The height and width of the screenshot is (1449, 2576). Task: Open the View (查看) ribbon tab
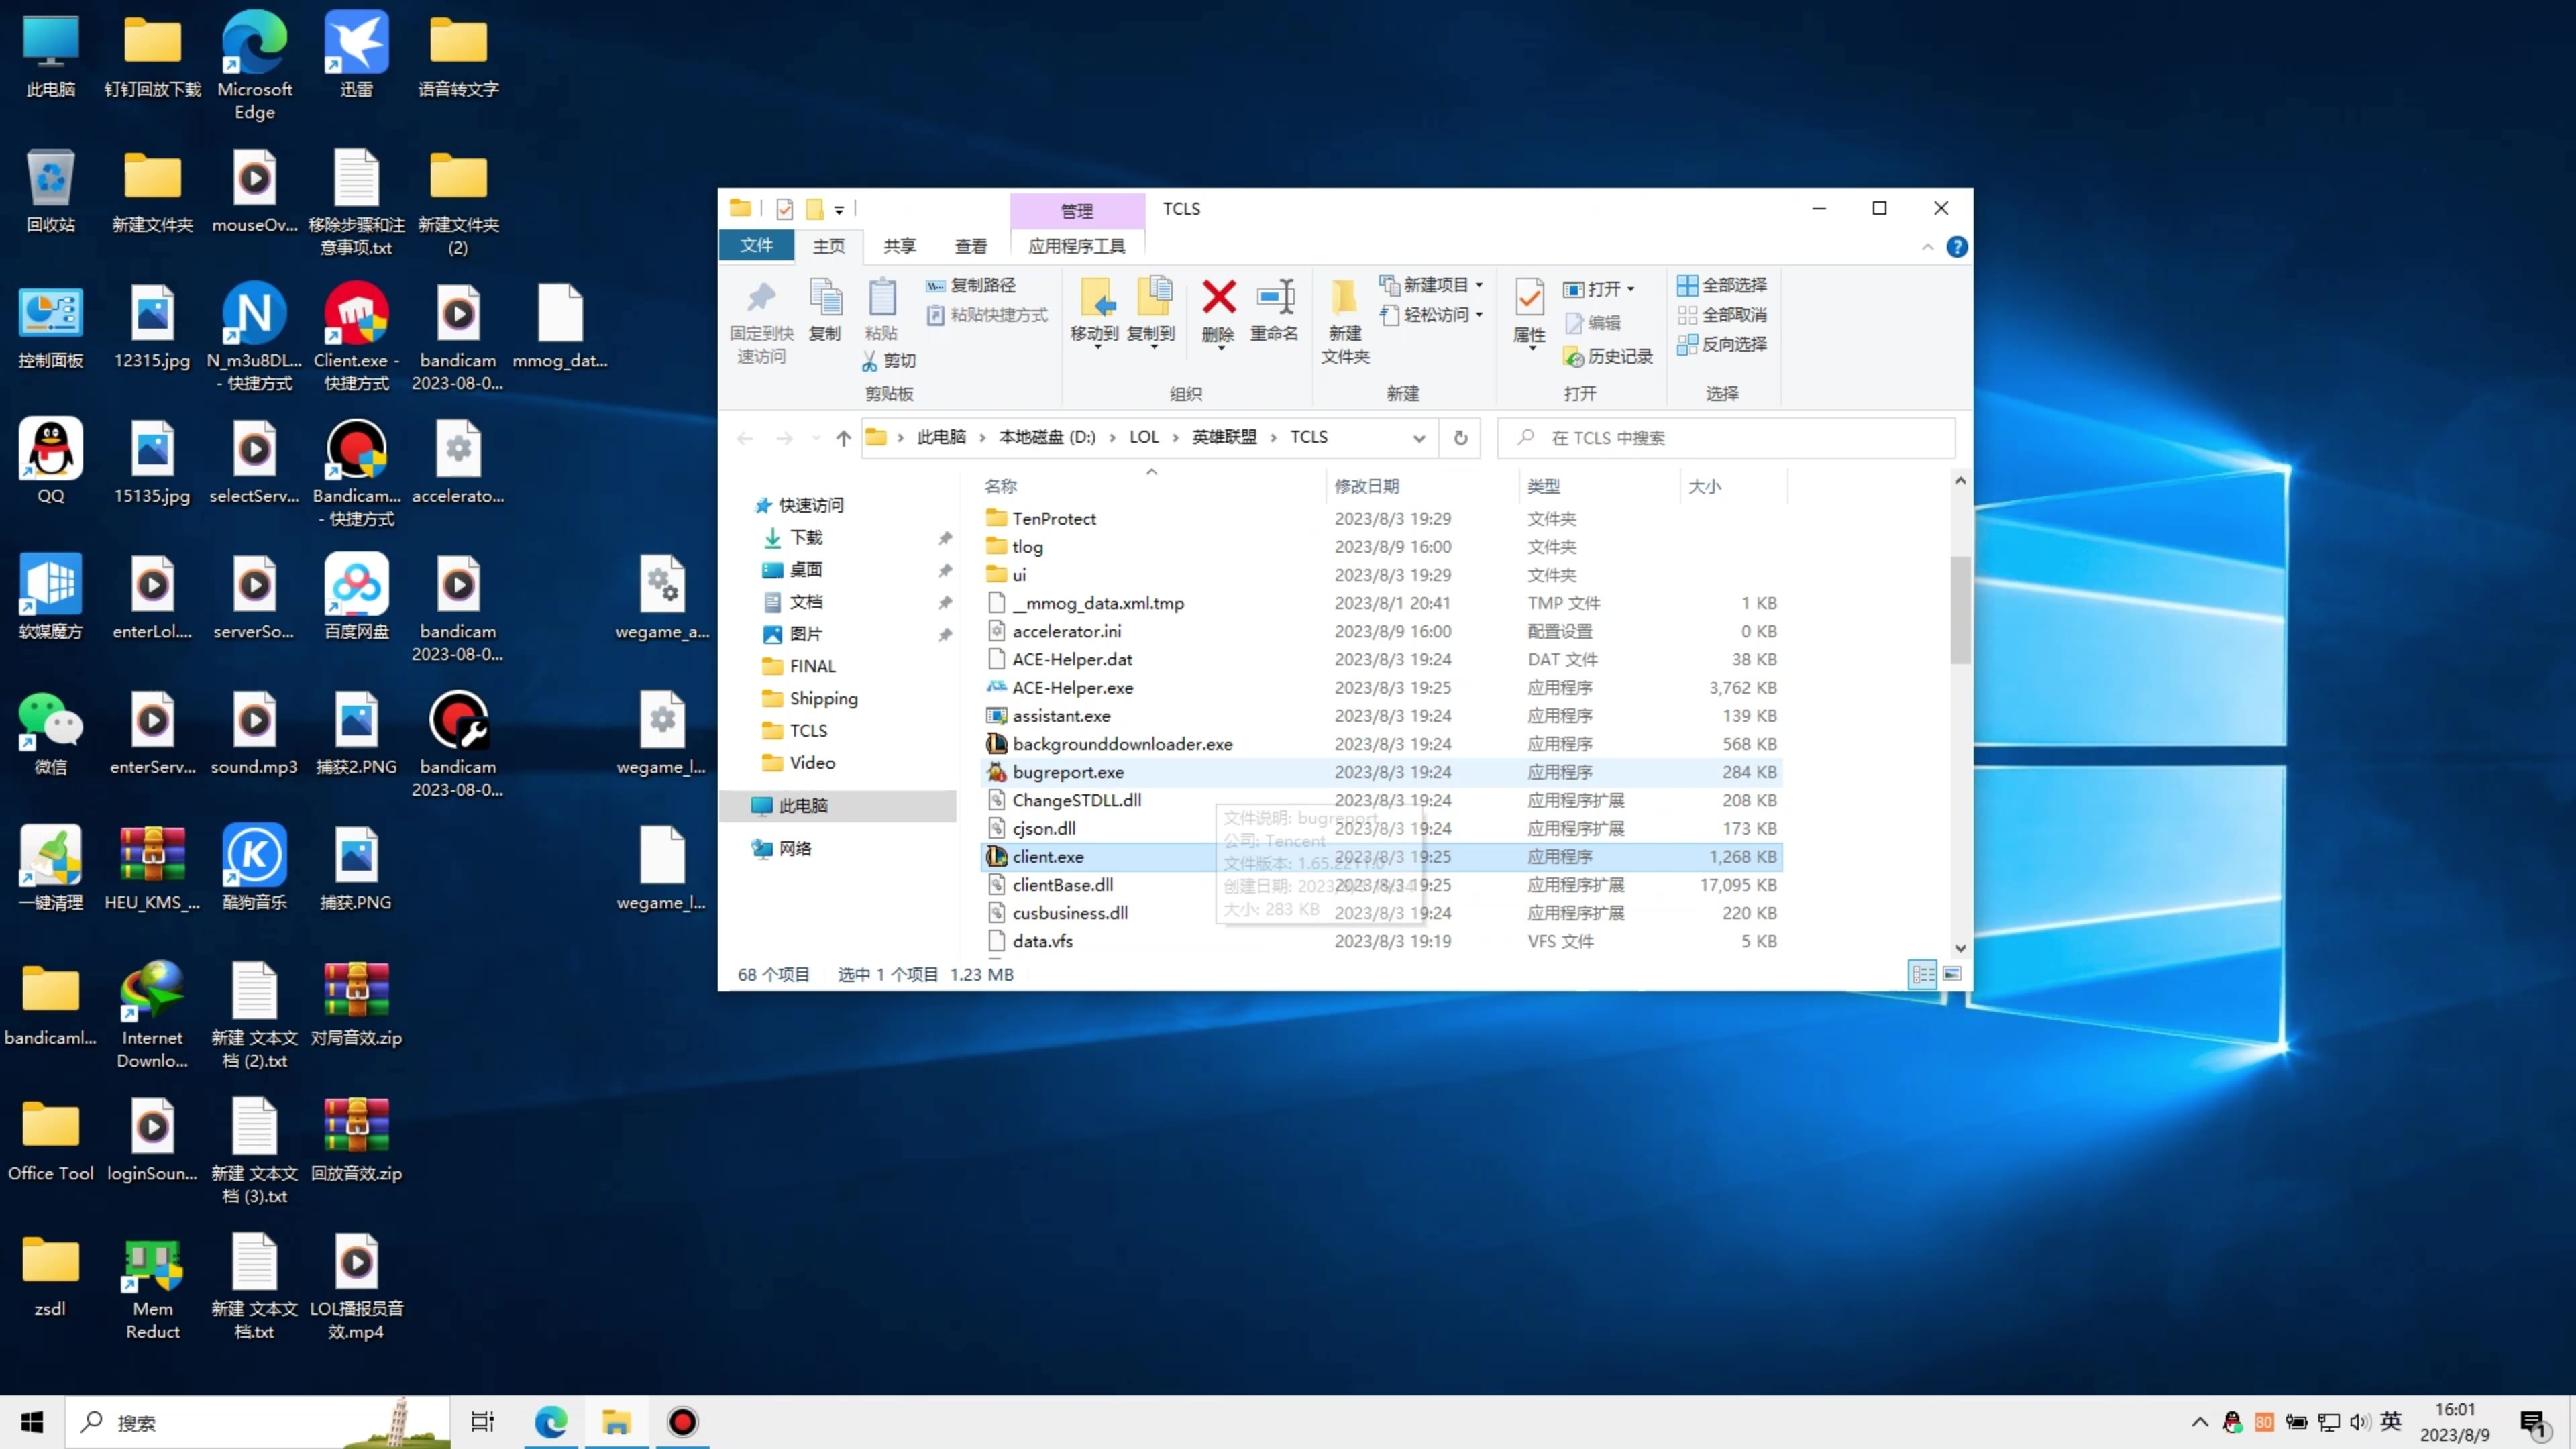tap(970, 246)
